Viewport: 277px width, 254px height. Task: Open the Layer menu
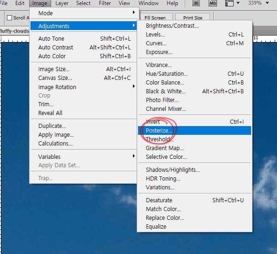pyautogui.click(x=62, y=3)
